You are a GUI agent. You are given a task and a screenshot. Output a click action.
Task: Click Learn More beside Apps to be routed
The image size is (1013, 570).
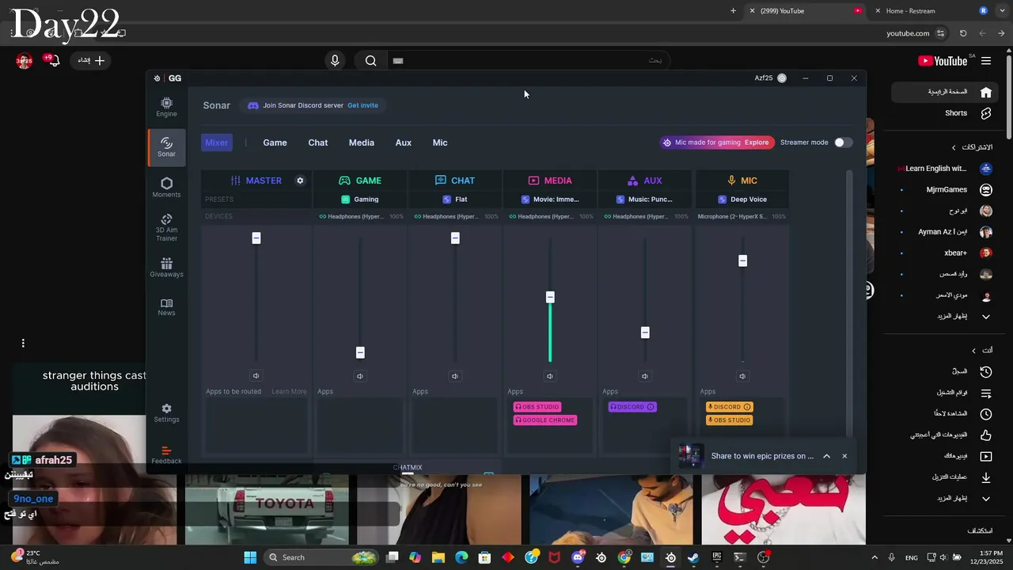[289, 391]
